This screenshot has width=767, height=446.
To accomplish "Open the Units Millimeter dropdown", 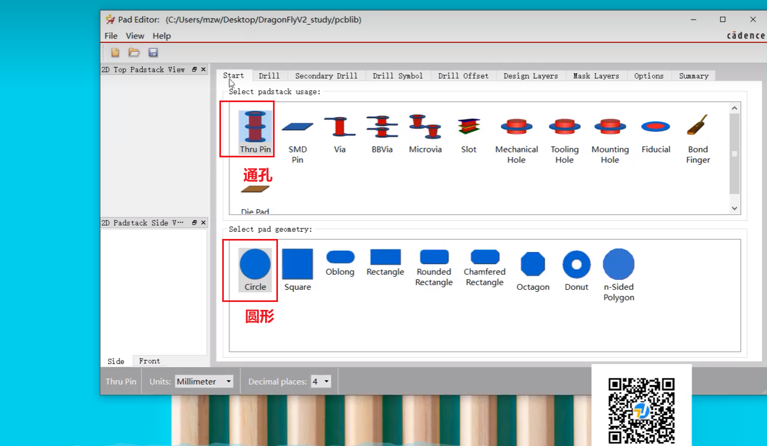I will pos(204,381).
